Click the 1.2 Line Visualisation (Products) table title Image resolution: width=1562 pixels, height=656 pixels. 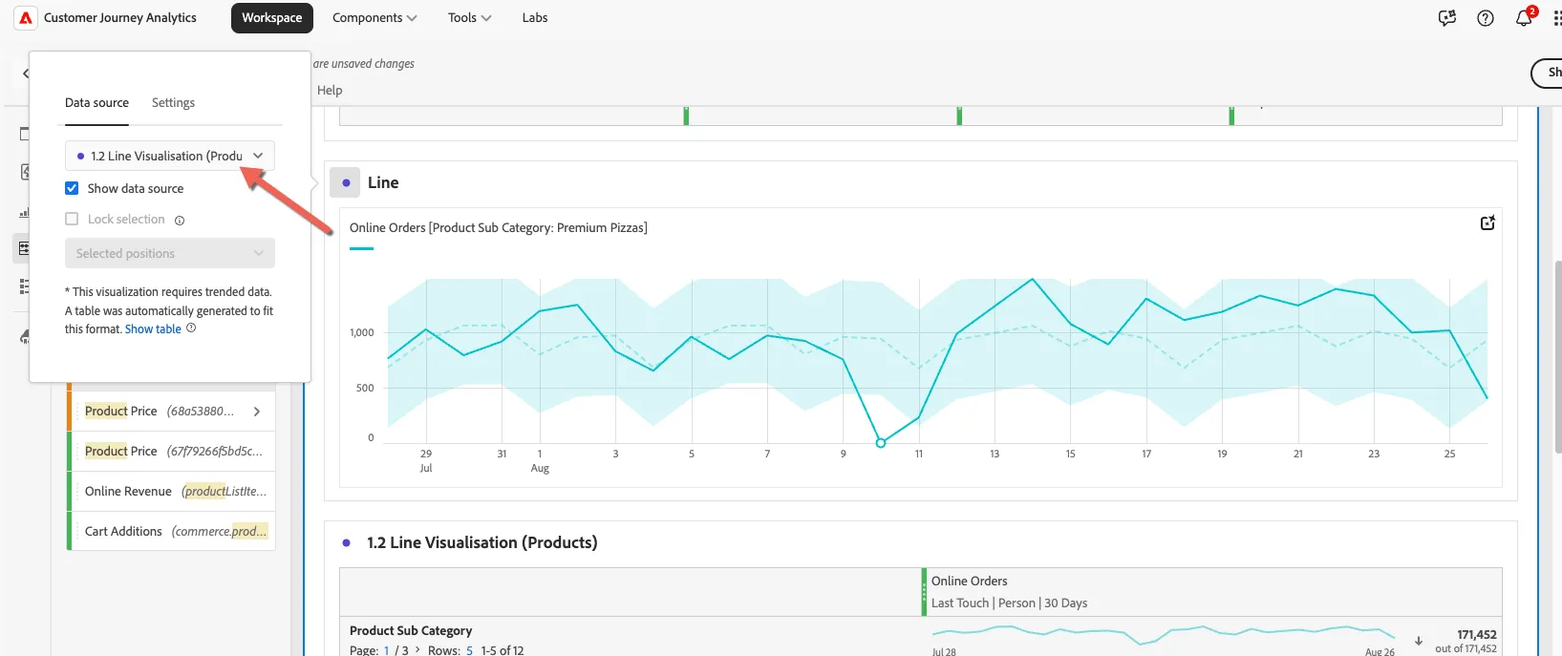point(482,543)
